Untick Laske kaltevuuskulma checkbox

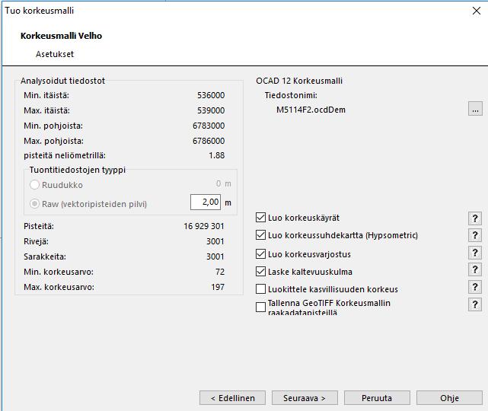[x=260, y=271]
